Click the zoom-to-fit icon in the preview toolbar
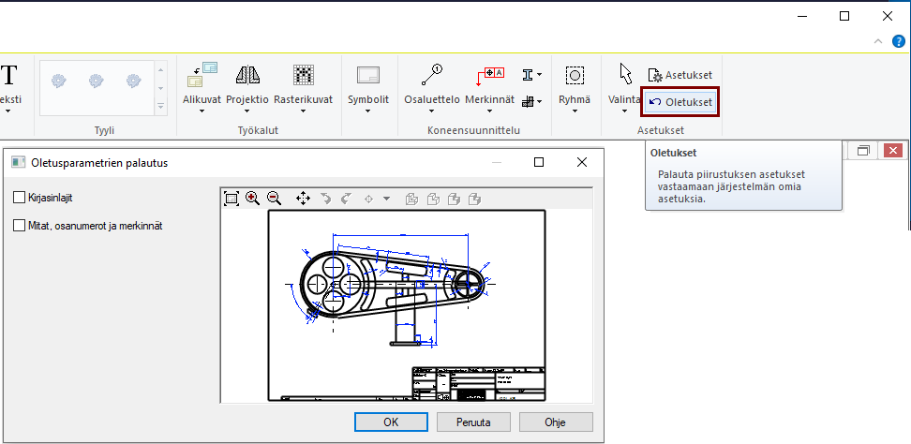This screenshot has height=444, width=911. click(231, 199)
